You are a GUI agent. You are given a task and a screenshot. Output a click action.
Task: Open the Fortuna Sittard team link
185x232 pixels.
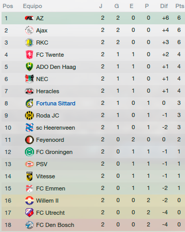[55, 103]
